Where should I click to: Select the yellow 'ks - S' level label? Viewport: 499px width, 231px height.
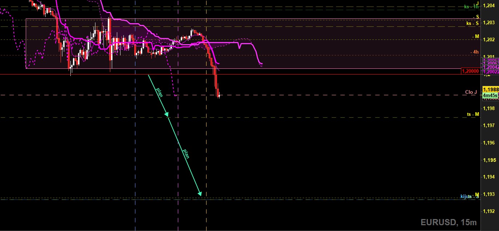(473, 24)
